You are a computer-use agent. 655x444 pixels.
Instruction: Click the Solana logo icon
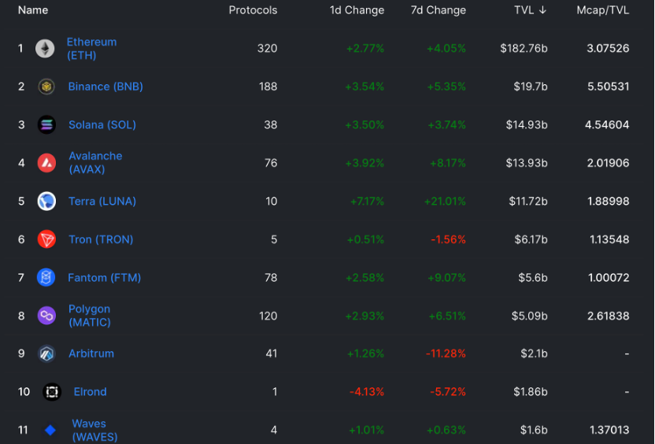tap(47, 124)
